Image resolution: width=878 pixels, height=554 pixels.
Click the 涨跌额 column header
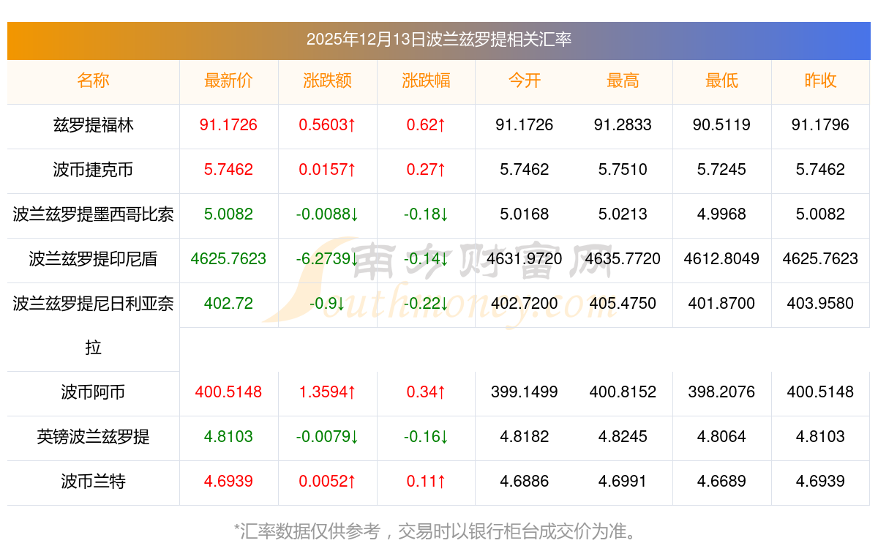327,81
